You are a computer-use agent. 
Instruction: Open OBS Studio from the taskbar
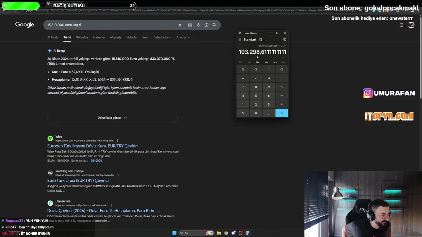pyautogui.click(x=241, y=233)
